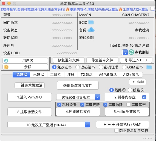Uncheck the 屏蔽抹除 checkbox
Image resolution: width=156 pixels, height=141 pixels.
tap(105, 105)
